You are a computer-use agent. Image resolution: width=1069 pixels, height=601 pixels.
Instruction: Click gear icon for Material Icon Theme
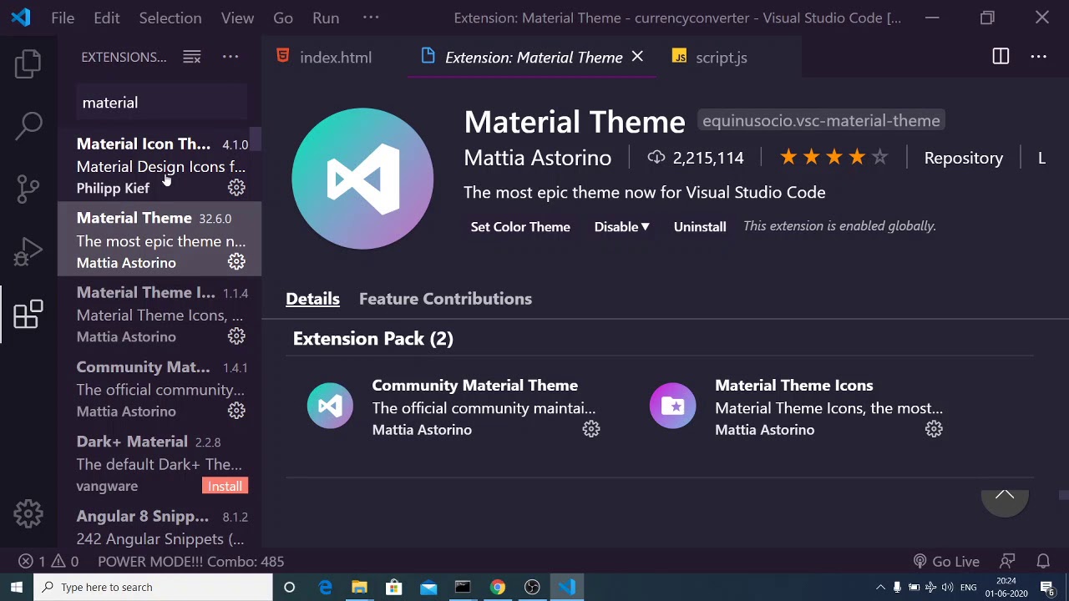click(236, 188)
